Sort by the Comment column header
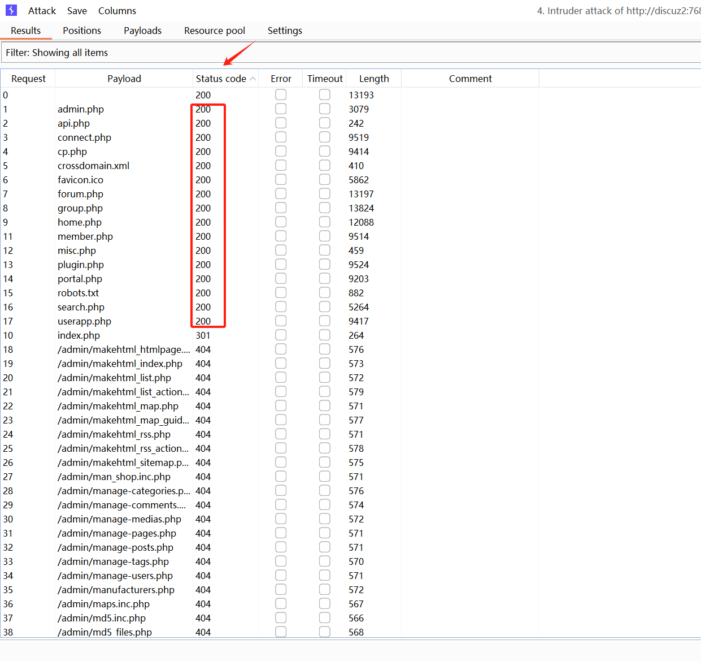This screenshot has width=701, height=661. [471, 79]
